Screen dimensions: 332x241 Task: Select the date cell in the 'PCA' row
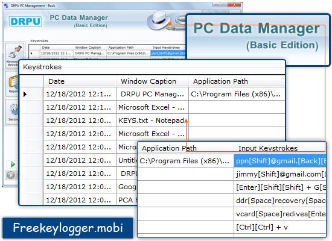point(80,199)
